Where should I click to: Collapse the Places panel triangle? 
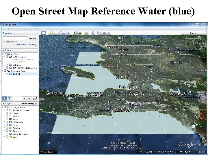pos(3,50)
